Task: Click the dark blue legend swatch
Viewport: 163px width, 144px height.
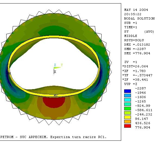Action: point(127,91)
